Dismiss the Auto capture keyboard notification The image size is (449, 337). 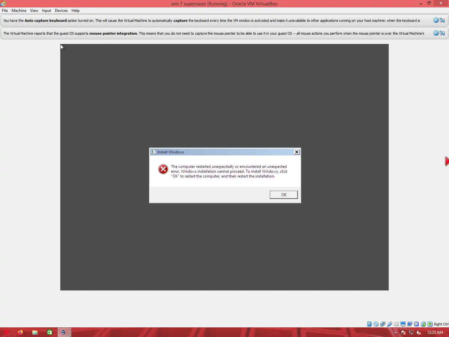436,20
